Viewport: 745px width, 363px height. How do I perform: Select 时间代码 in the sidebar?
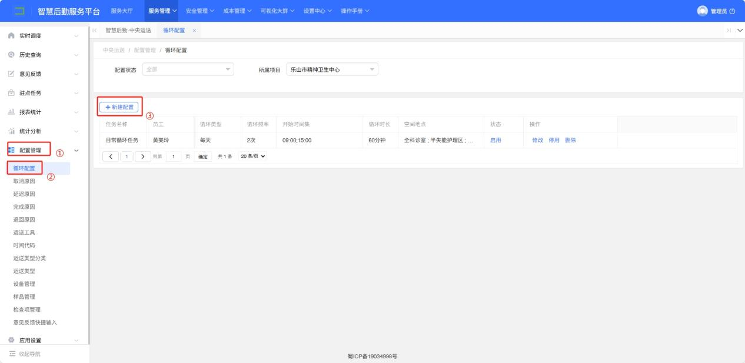[24, 245]
